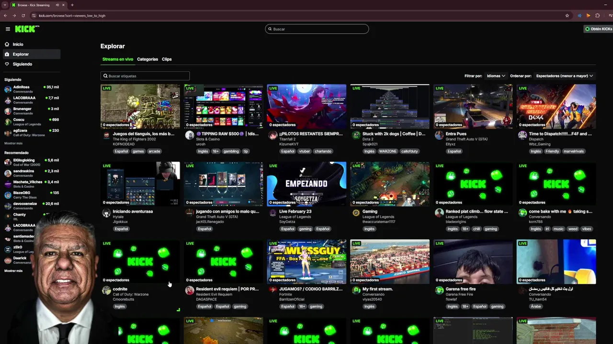Viewport: 613px width, 344px height.
Task: Select the vtuber tag under PILOTOS RESTANTES
Action: point(305,151)
